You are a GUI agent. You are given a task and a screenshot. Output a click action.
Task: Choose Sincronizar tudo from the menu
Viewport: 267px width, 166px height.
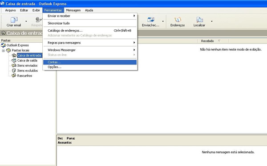click(x=90, y=23)
